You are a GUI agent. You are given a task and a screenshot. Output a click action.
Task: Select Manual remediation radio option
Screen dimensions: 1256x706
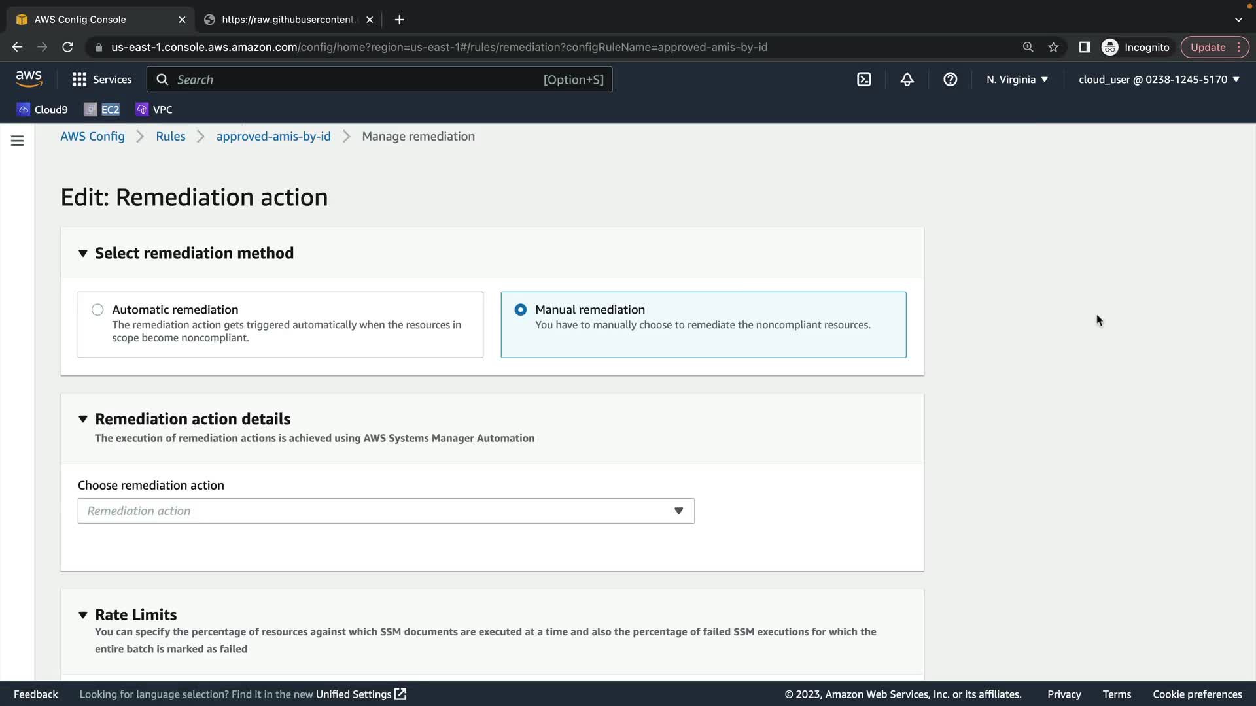click(x=521, y=310)
